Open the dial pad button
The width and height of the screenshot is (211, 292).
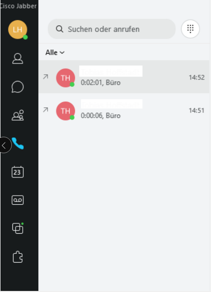[190, 29]
